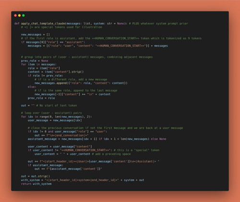Click the line "return with_system"
Image resolution: width=240 pixels, height=202 pixels.
(x=36, y=184)
